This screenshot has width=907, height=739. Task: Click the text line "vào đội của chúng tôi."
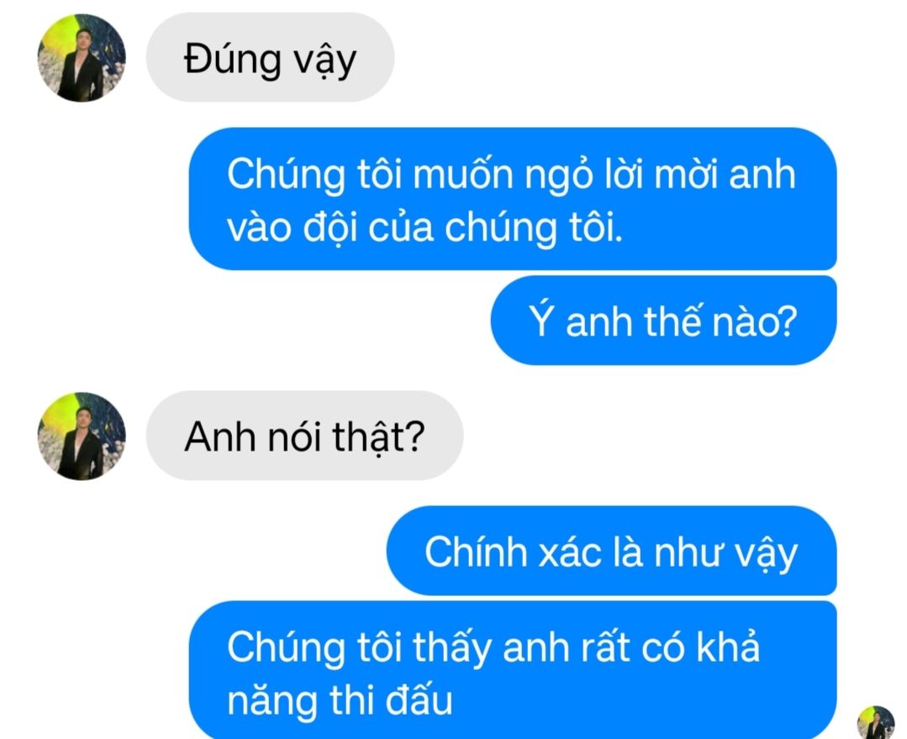click(x=425, y=227)
